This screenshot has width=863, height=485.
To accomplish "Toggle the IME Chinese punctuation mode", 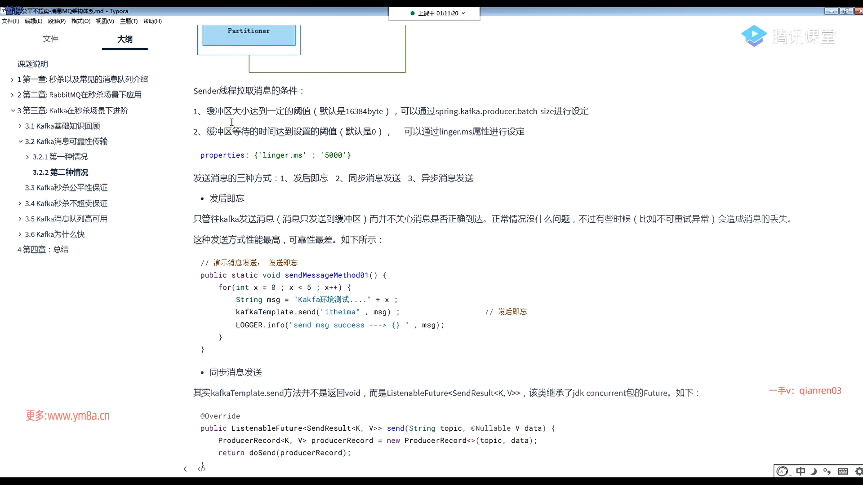I will pyautogui.click(x=827, y=471).
